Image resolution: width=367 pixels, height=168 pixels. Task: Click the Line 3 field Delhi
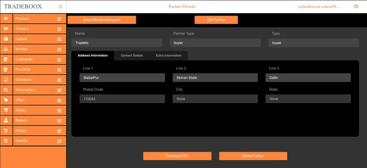pos(308,78)
